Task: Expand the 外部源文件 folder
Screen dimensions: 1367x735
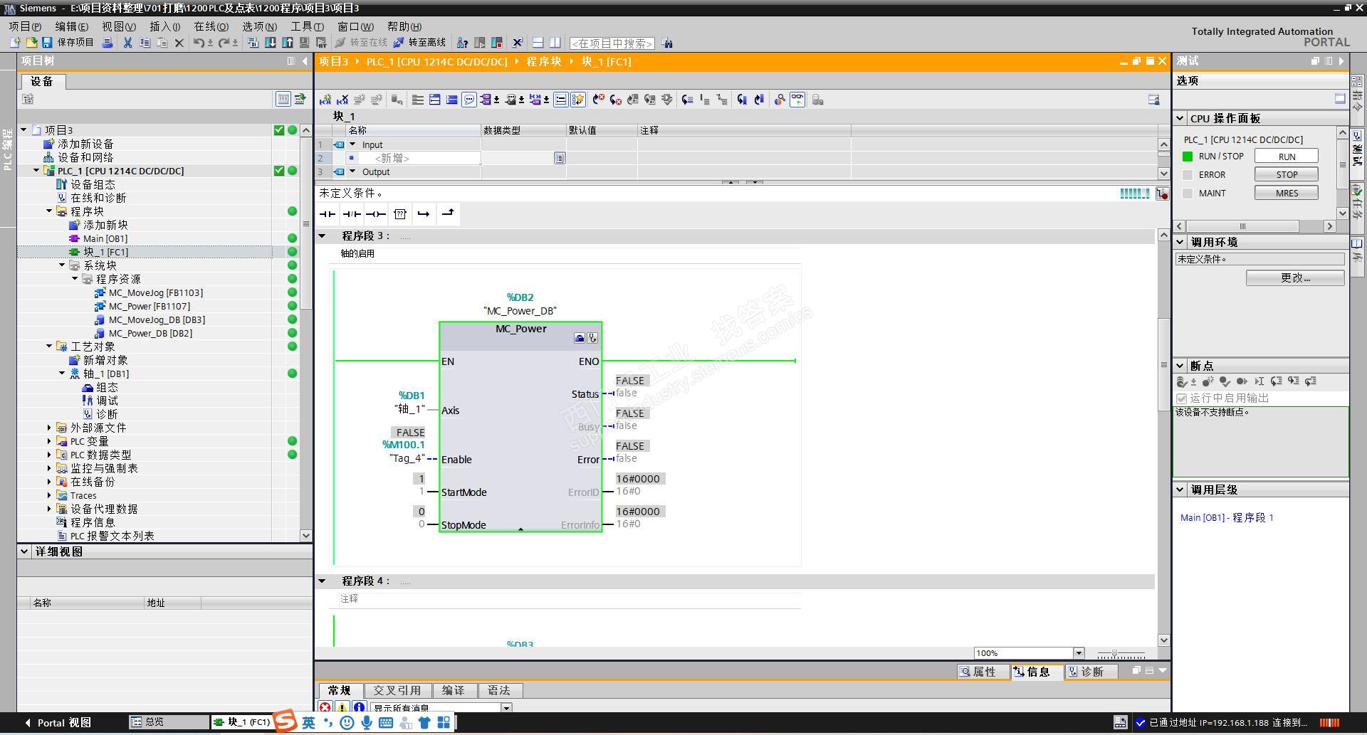Action: coord(49,428)
